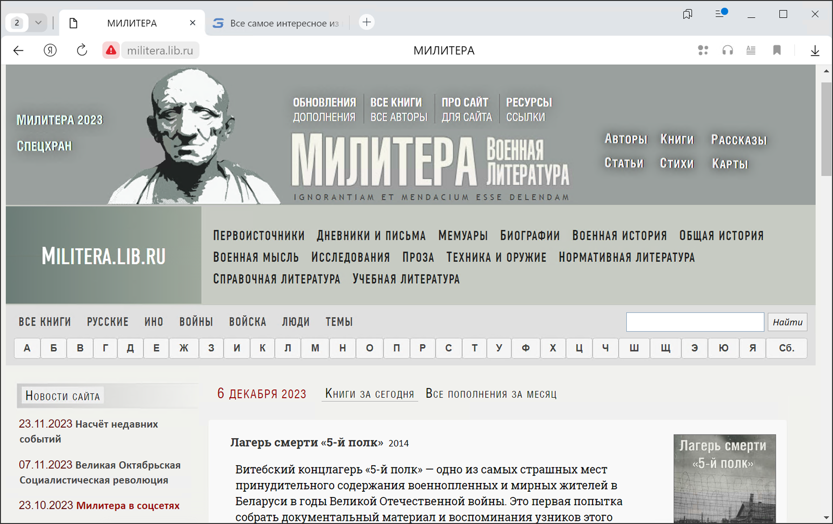This screenshot has width=833, height=524.
Task: Expand the tab group dropdown chevron
Action: click(x=38, y=23)
